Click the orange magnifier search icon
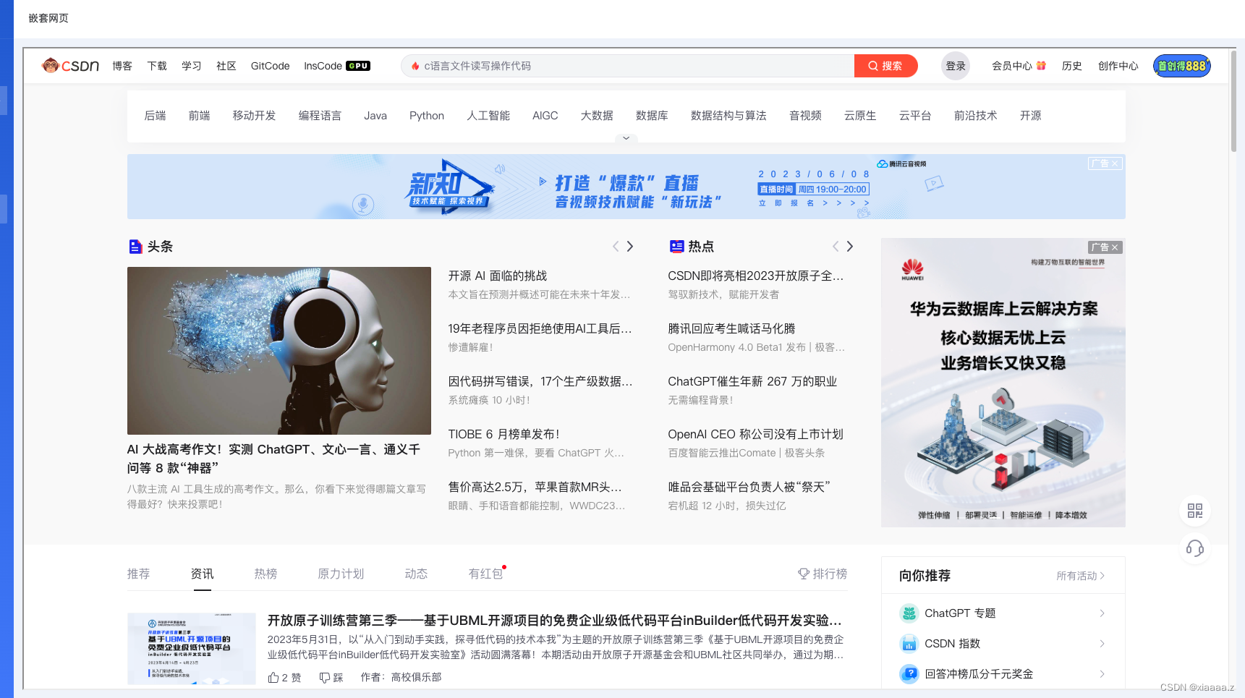Screen dimensions: 1245x698 [874, 65]
